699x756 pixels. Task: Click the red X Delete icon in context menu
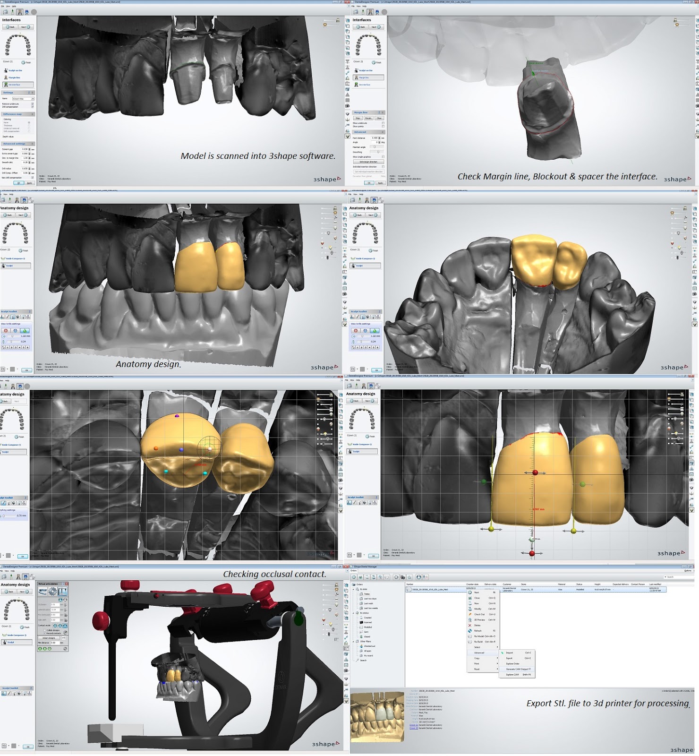coord(470,625)
